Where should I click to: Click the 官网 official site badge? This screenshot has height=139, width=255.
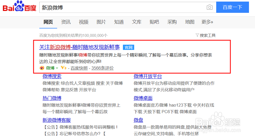[128, 47]
